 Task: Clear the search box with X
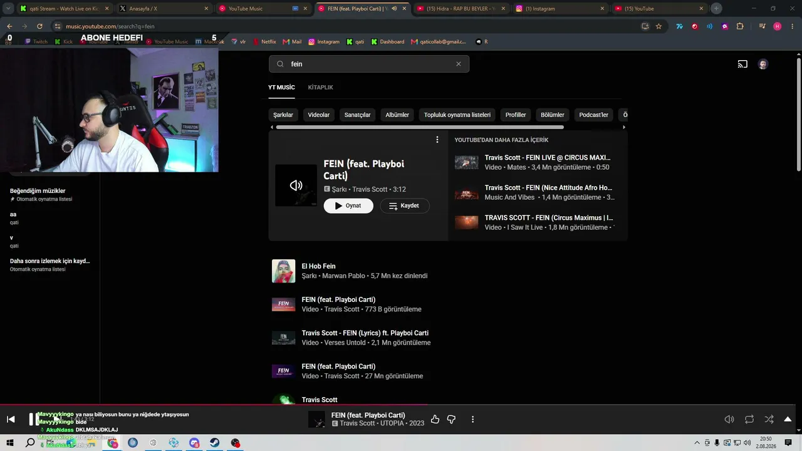click(458, 64)
